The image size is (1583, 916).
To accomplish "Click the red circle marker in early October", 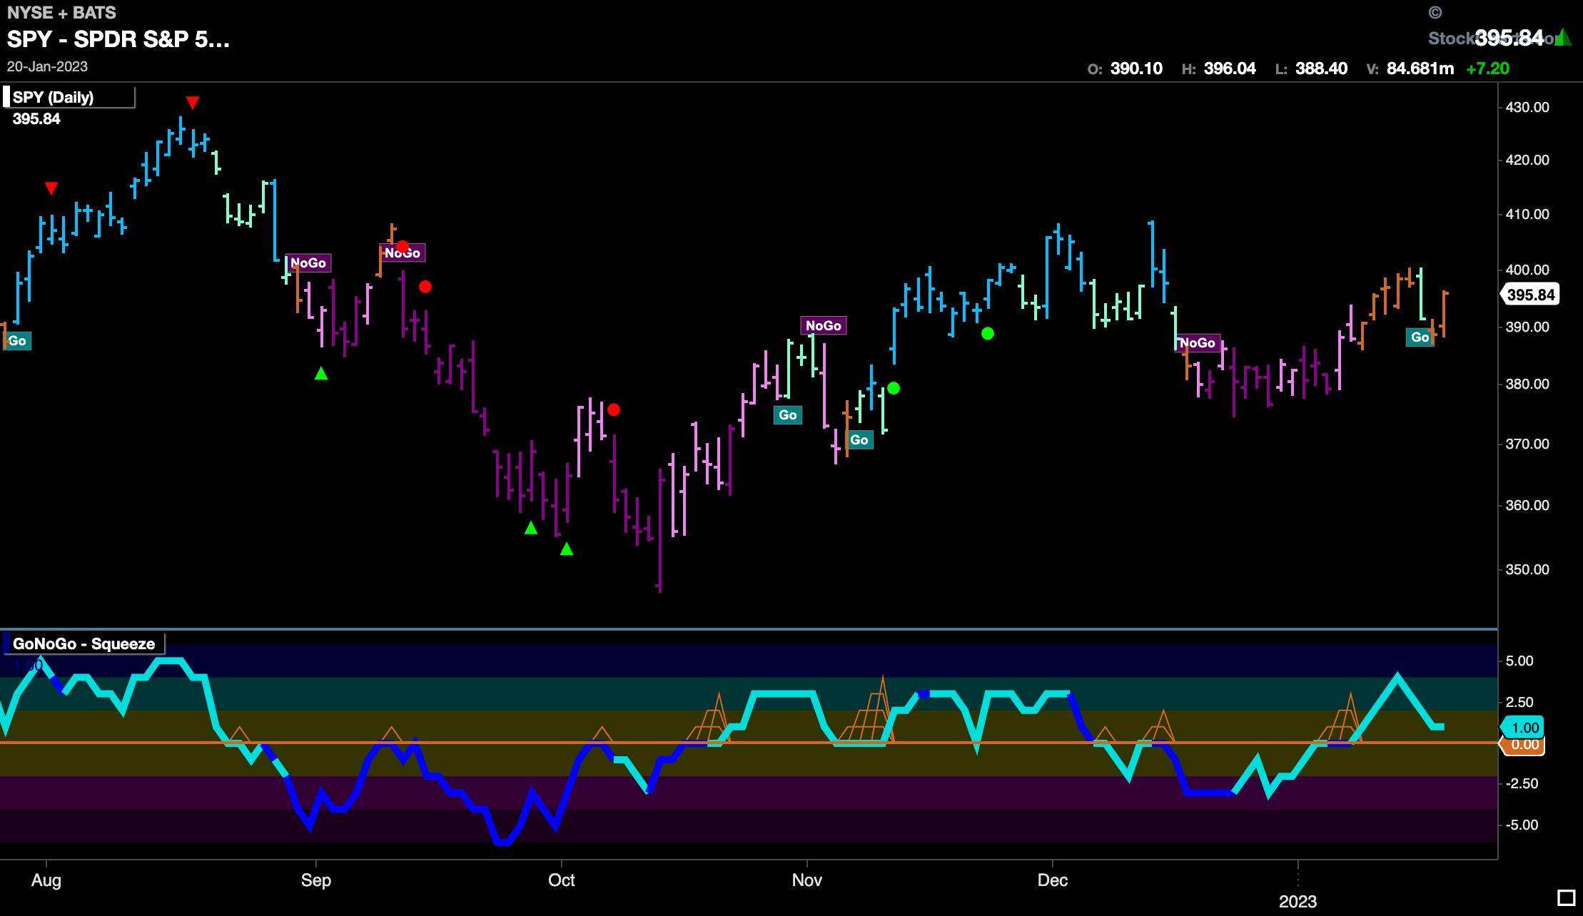I will click(614, 409).
